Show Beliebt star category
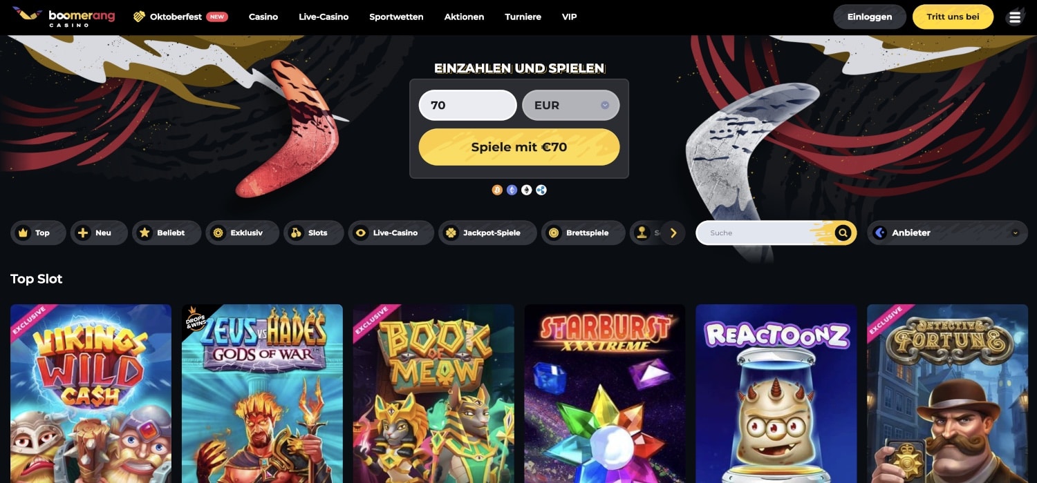 click(167, 233)
